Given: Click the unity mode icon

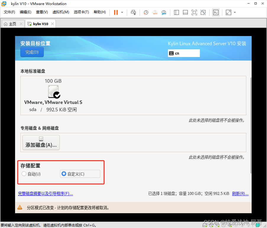Looking at the screenshot, I should tap(203, 12).
